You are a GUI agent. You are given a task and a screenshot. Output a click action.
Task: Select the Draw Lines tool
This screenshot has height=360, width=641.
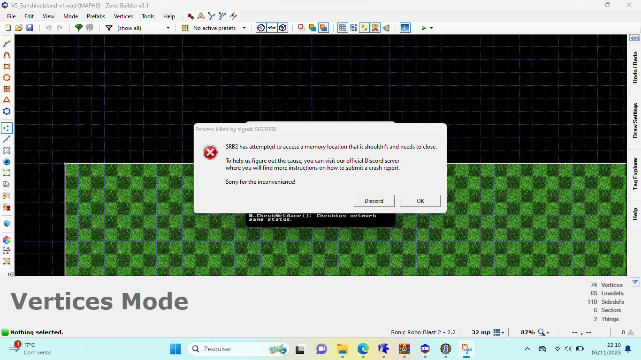pos(7,44)
